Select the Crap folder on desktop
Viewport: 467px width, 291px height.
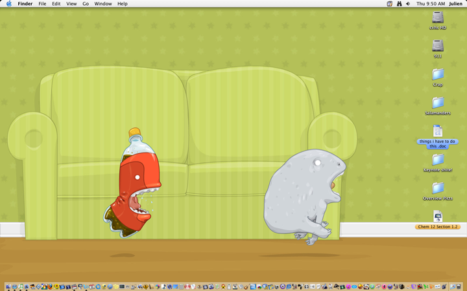coord(438,77)
